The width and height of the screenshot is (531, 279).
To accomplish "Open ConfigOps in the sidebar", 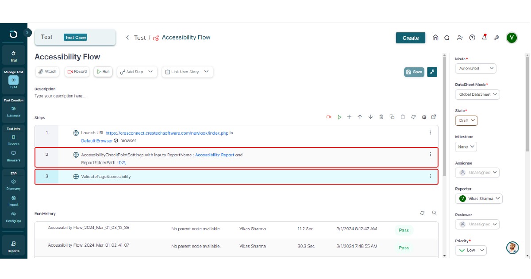I will (x=13, y=217).
